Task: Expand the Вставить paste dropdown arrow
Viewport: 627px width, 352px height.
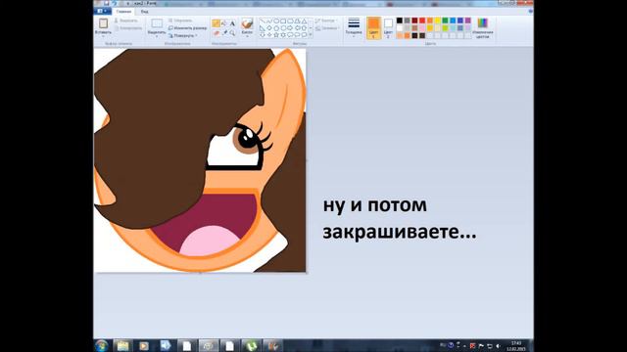Action: [103, 36]
